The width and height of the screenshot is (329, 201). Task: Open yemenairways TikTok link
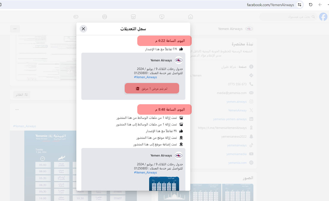click(237, 145)
